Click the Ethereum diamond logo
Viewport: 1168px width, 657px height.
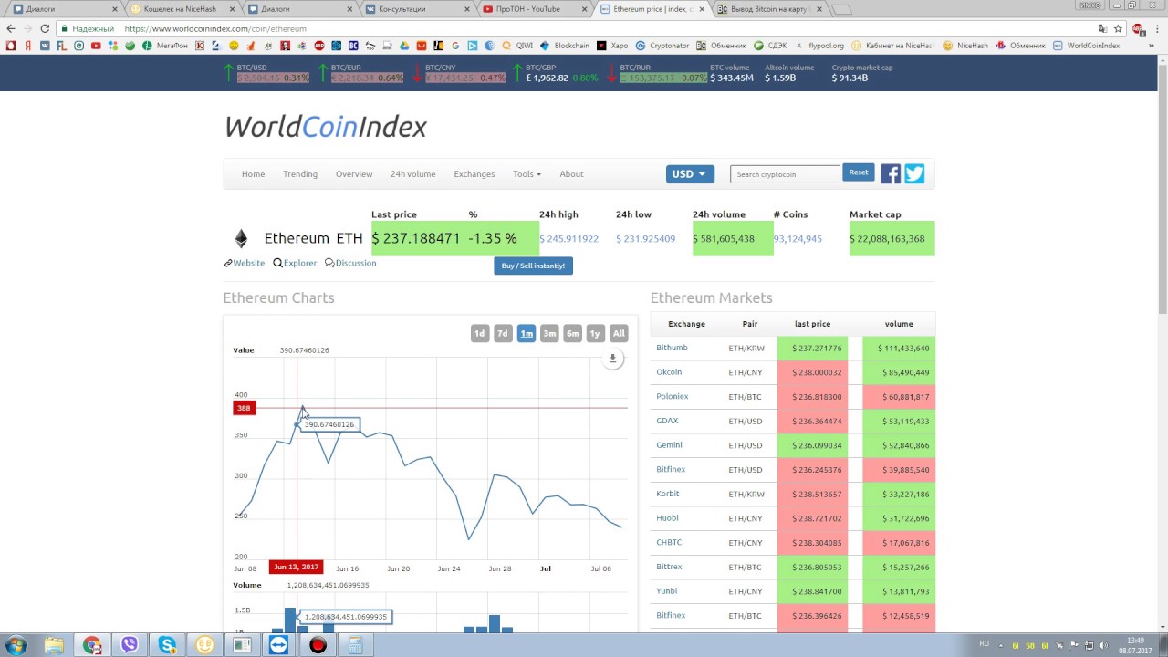coord(241,239)
